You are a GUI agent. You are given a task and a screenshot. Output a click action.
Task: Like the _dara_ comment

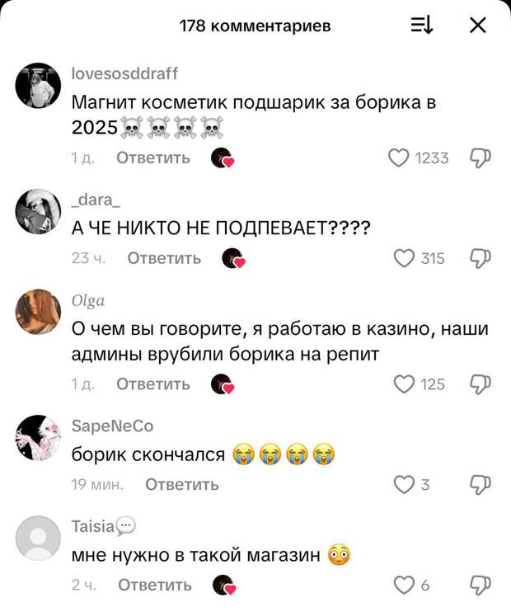(x=404, y=259)
